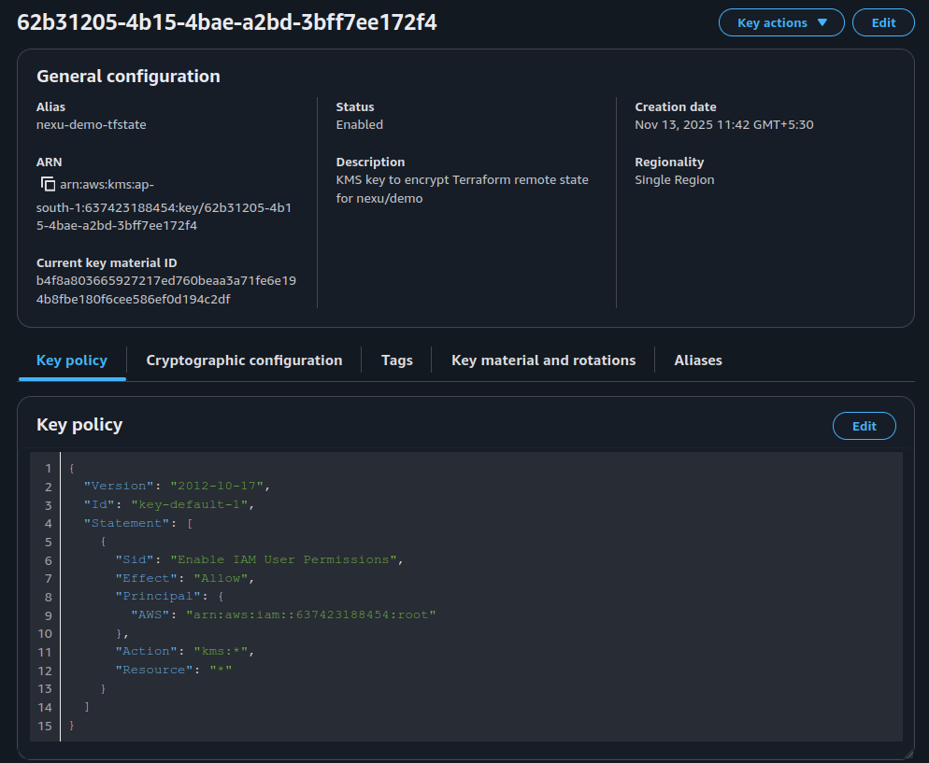Click line number 1 in the policy editor
The height and width of the screenshot is (763, 929).
coord(48,468)
